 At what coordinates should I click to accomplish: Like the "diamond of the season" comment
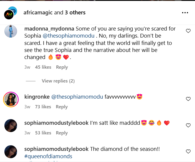click(189, 151)
